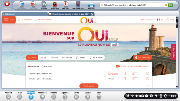Open the 12h departure time dropdown
Screen dimensions: 180x101
click(x=140, y=73)
